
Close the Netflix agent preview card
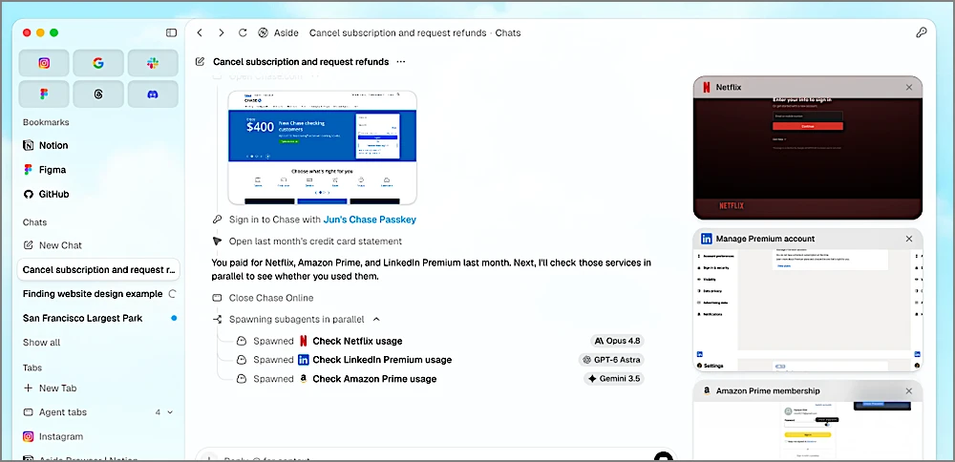pyautogui.click(x=909, y=87)
